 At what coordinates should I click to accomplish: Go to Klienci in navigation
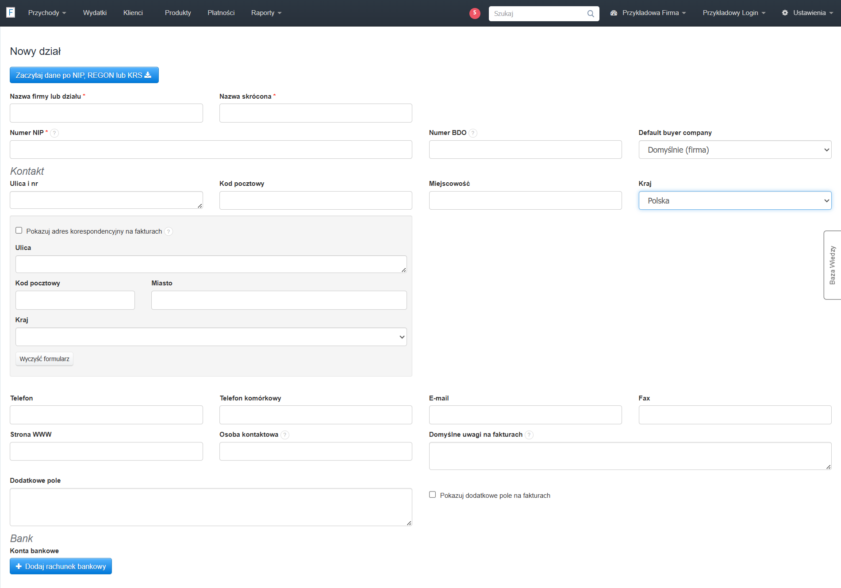click(133, 13)
